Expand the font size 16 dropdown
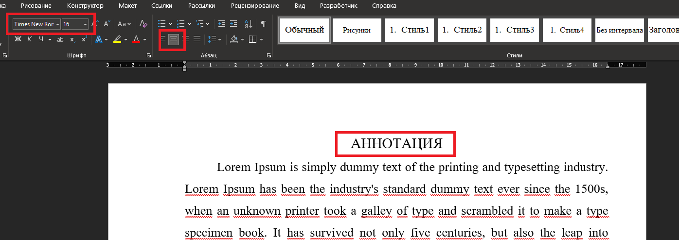The image size is (679, 240). [86, 24]
